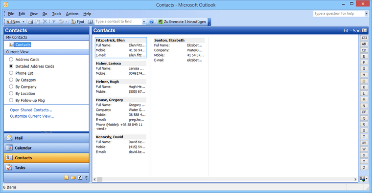Switch to Mail pane
The width and height of the screenshot is (372, 193).
[46, 138]
